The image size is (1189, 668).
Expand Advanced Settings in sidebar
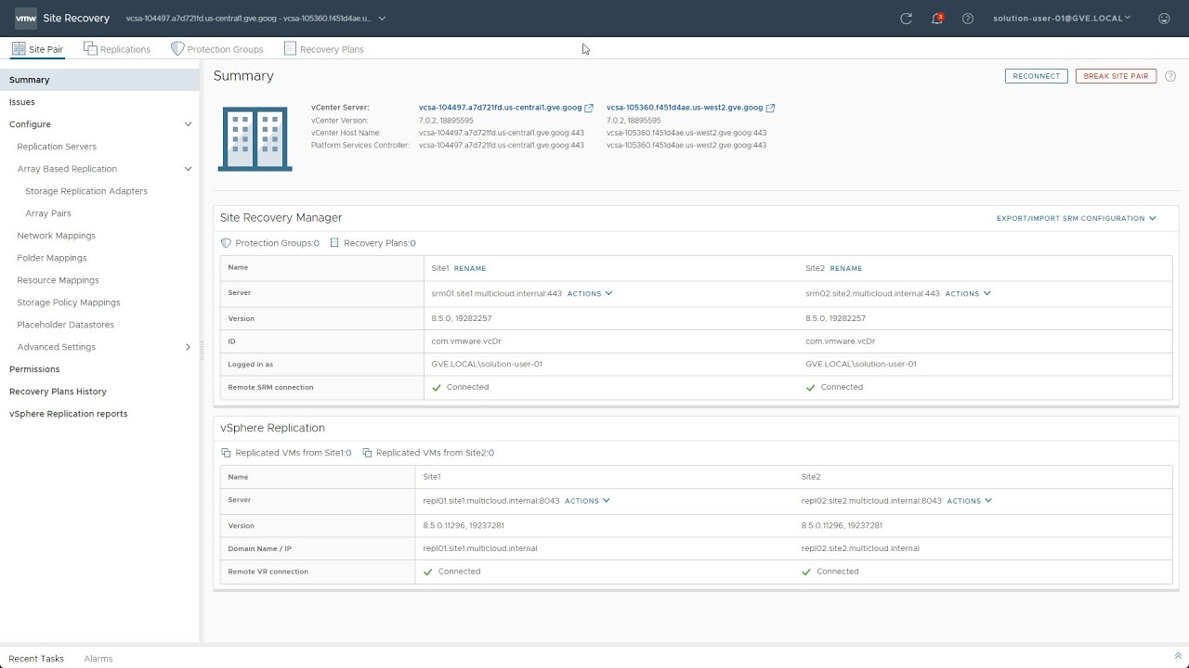[x=188, y=347]
